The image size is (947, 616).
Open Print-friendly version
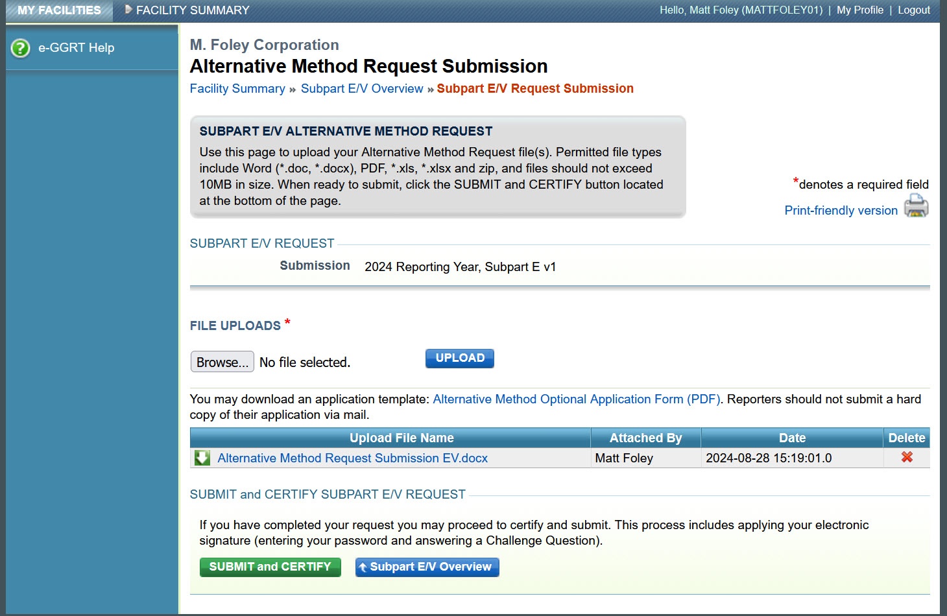pyautogui.click(x=841, y=210)
